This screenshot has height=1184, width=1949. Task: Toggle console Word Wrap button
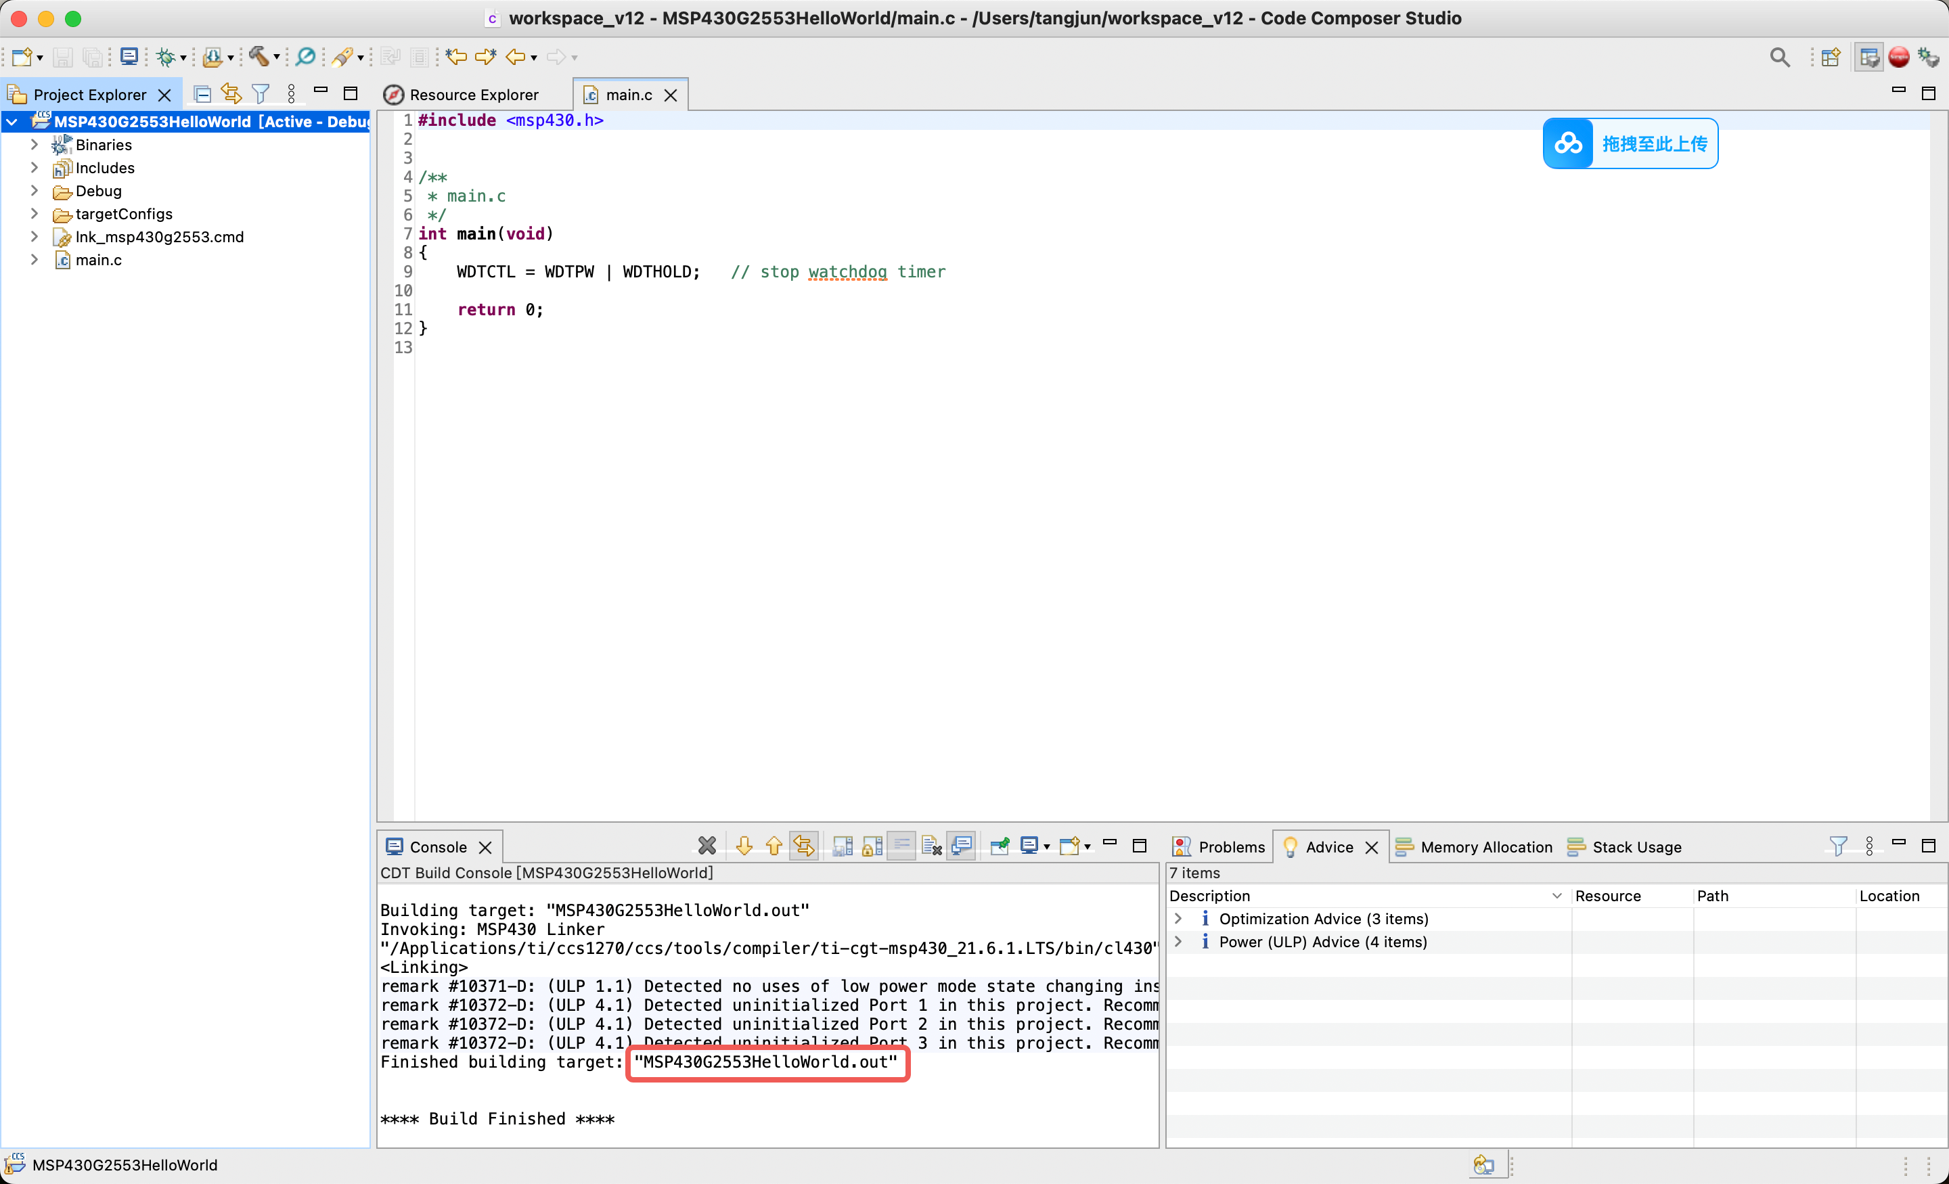[x=901, y=846]
